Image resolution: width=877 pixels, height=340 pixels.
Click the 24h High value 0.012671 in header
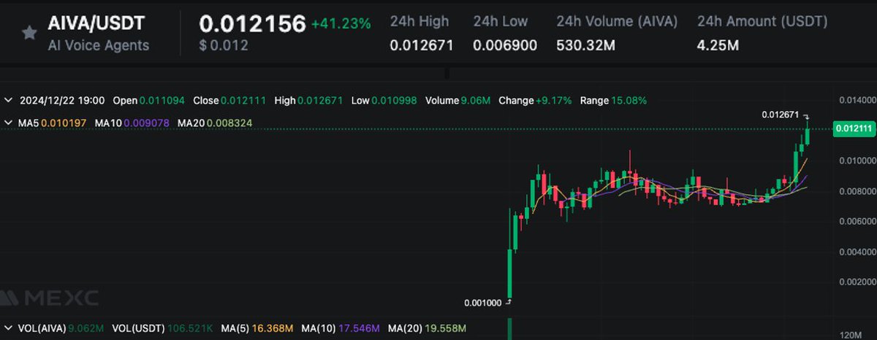pyautogui.click(x=422, y=45)
